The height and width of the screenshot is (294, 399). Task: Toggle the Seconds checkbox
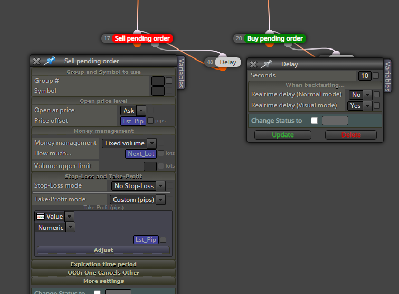376,75
